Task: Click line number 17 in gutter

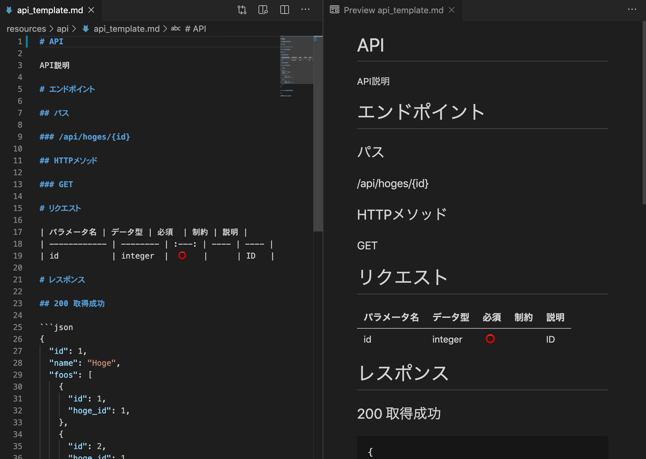Action: 18,232
